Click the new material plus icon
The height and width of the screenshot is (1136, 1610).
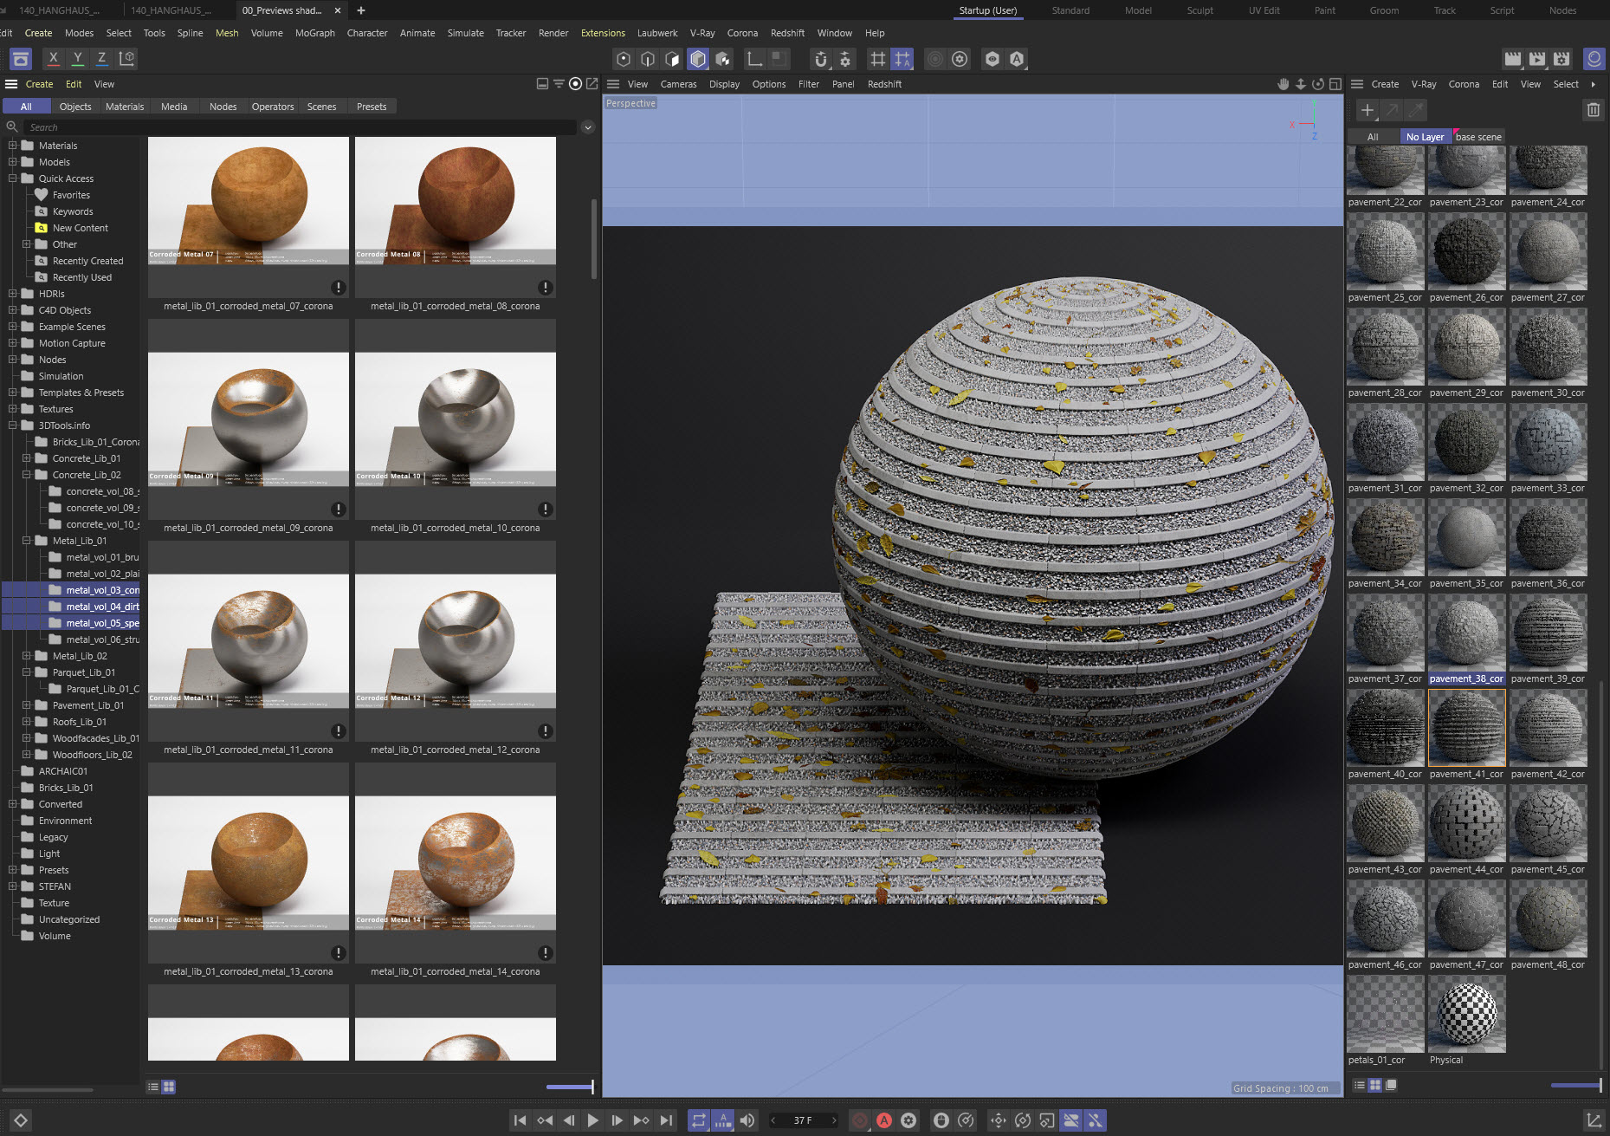[x=1367, y=110]
